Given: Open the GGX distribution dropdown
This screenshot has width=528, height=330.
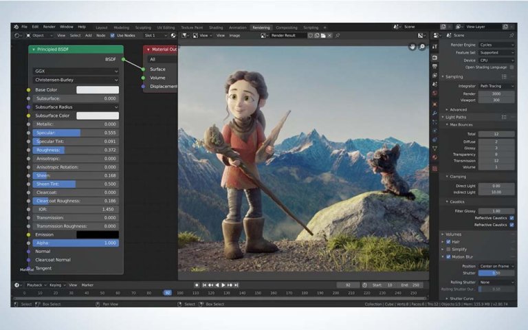Looking at the screenshot, I should tap(76, 71).
